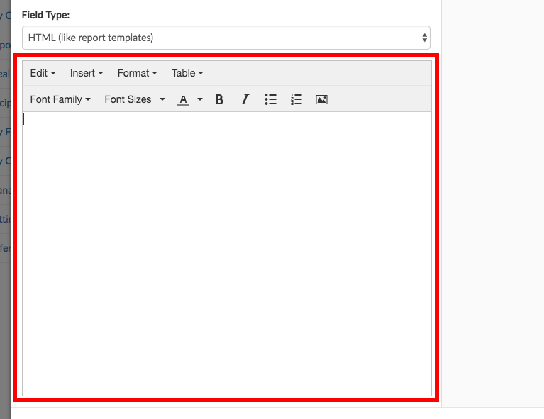Open the Table menu
Image resolution: width=544 pixels, height=419 pixels.
[x=187, y=73]
